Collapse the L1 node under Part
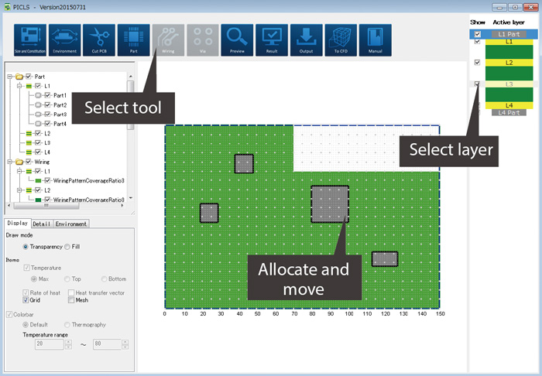This screenshot has height=376, width=542. click(x=19, y=86)
